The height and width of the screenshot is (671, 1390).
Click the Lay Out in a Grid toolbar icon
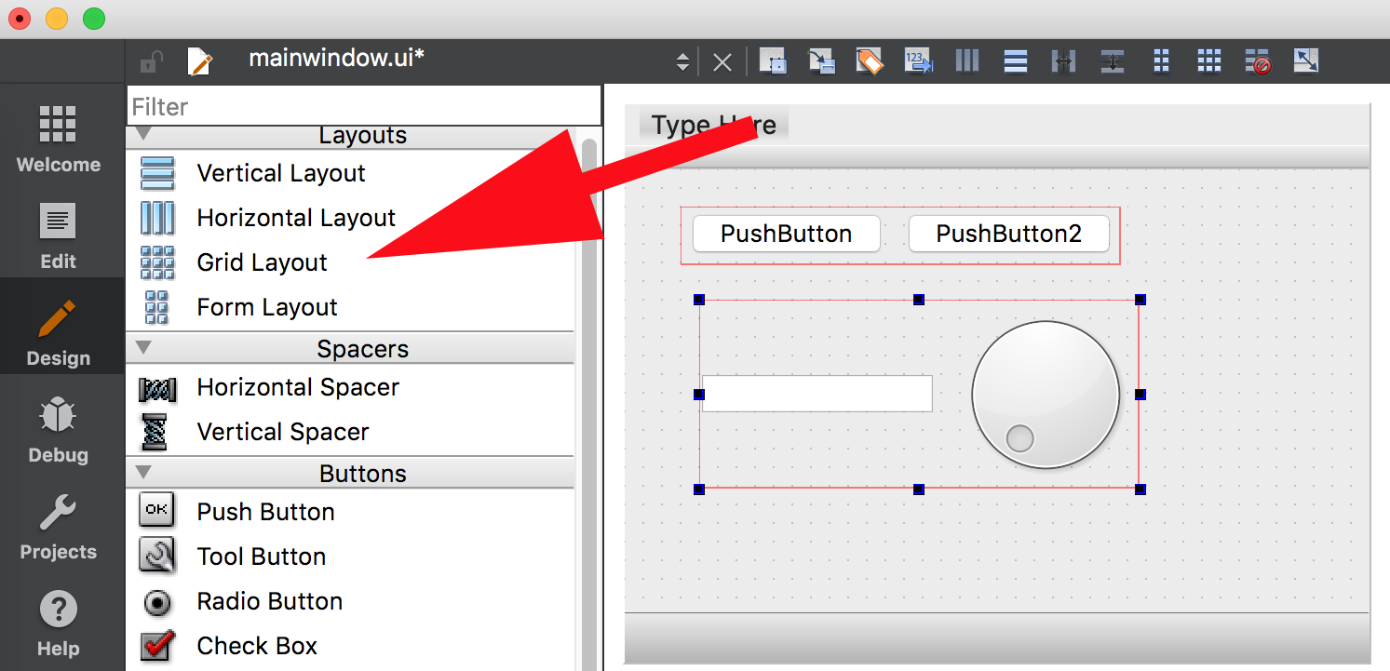1209,60
